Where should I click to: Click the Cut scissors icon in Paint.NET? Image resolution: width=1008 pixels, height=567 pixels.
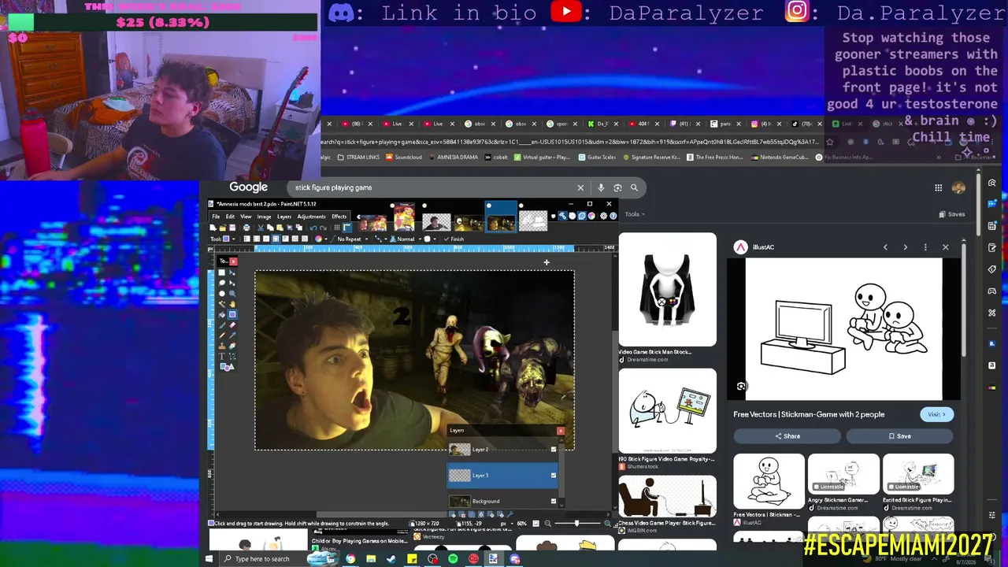(261, 228)
